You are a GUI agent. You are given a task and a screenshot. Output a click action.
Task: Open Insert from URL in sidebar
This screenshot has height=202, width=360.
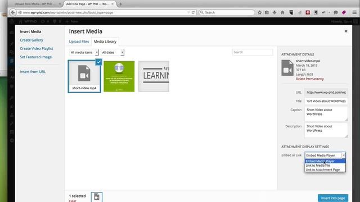pos(33,72)
